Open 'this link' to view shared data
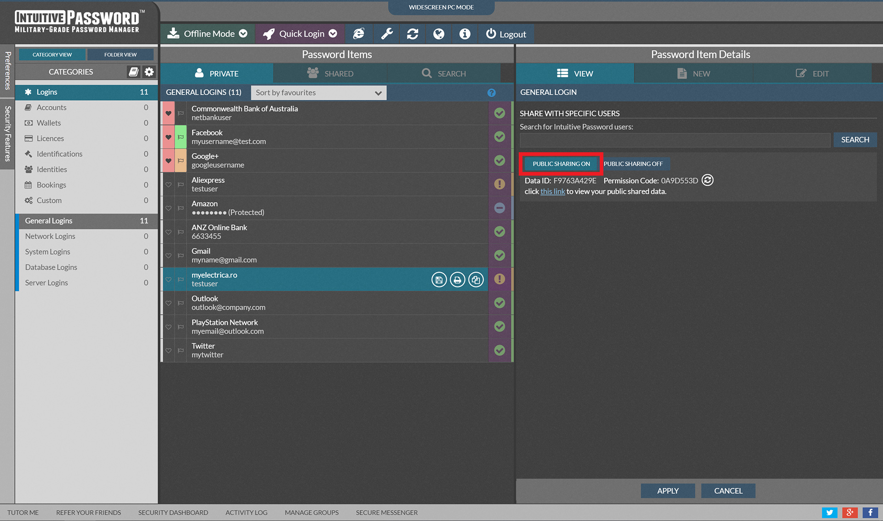The width and height of the screenshot is (883, 521). coord(552,192)
